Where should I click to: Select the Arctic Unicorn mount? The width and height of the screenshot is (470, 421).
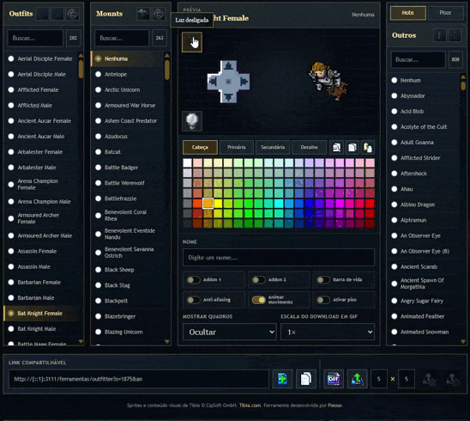(128, 90)
